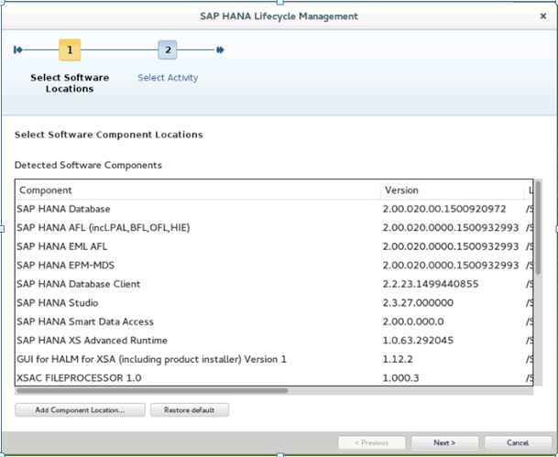The height and width of the screenshot is (457, 558).
Task: Cancel the lifecycle management wizard
Action: pyautogui.click(x=518, y=443)
